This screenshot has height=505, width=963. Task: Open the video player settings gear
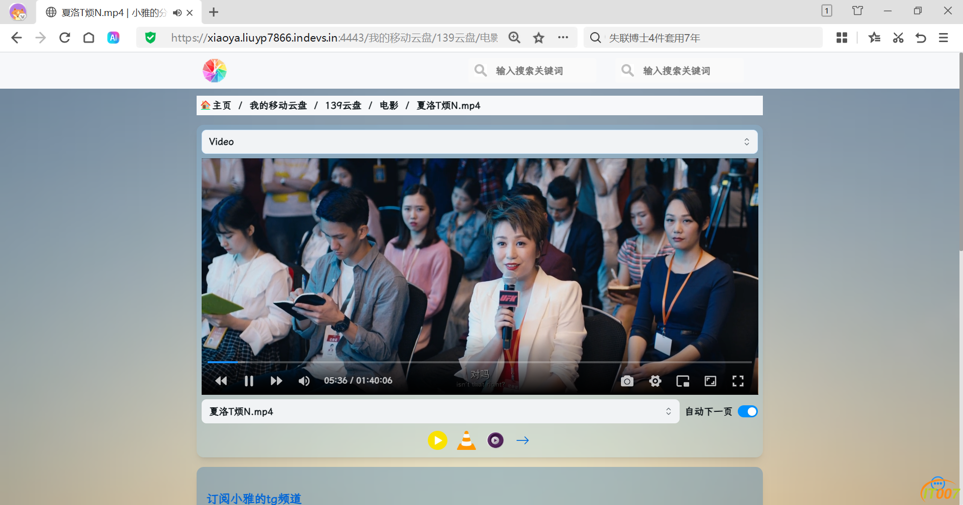pyautogui.click(x=655, y=381)
